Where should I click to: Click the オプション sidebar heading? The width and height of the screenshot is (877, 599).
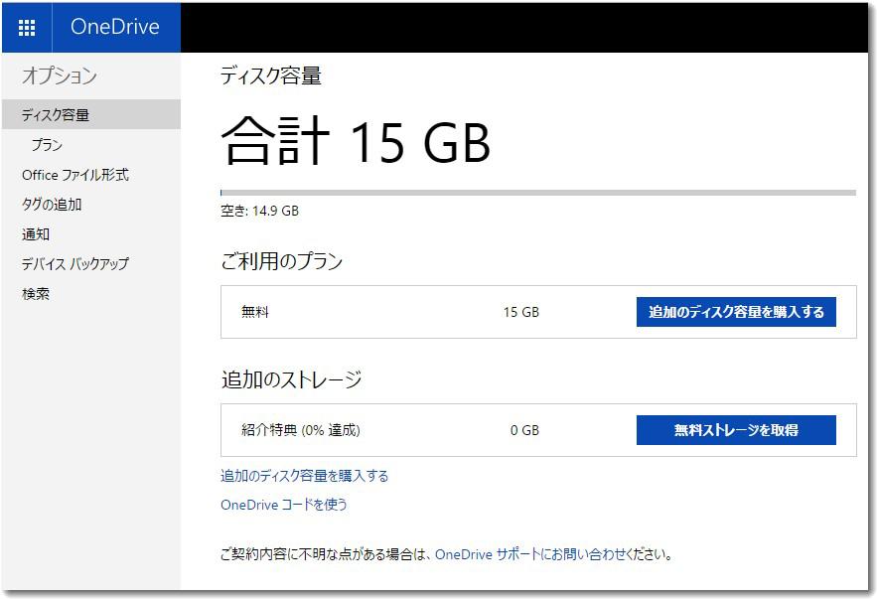tap(60, 75)
